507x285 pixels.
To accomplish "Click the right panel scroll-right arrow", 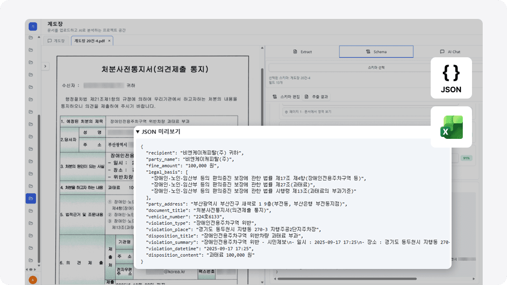I will click(x=473, y=279).
